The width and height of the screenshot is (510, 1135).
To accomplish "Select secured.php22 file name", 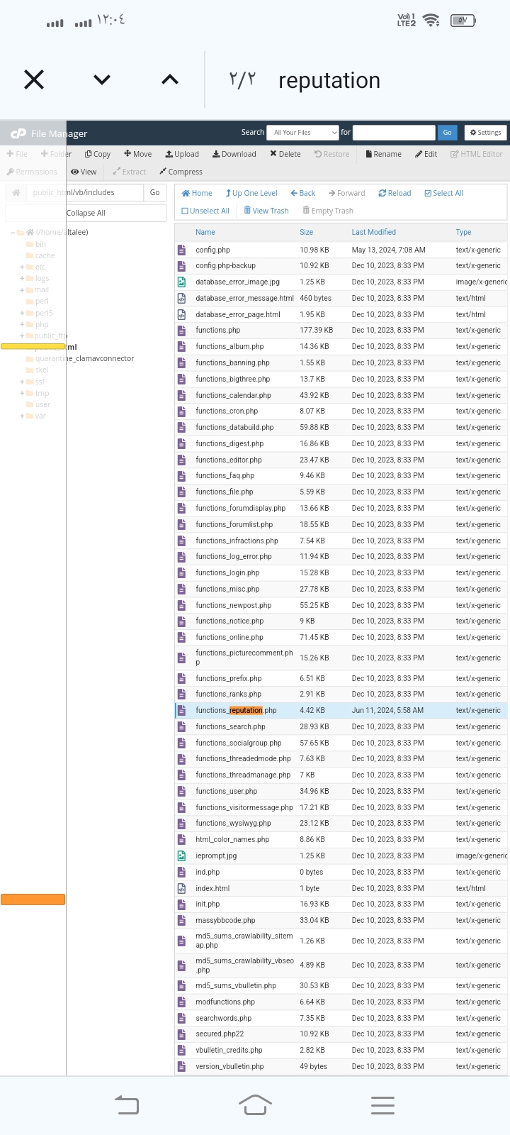I will 220,1034.
